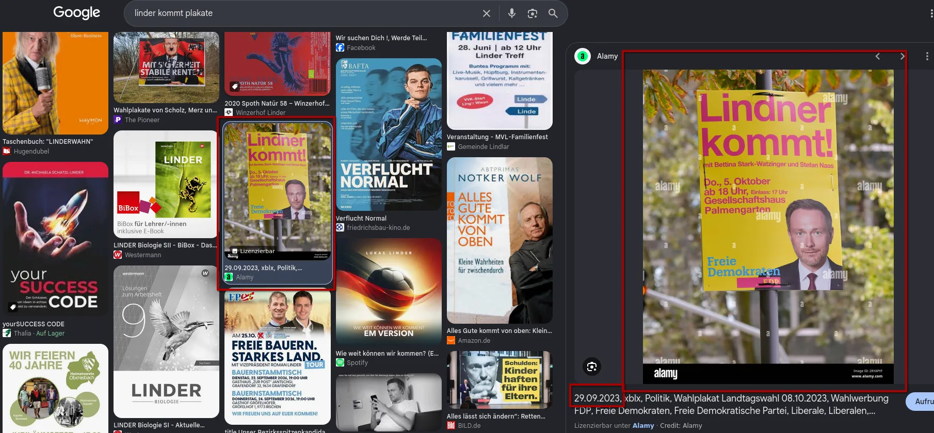Open 'Wir suchen Dich' Facebook result

[381, 38]
